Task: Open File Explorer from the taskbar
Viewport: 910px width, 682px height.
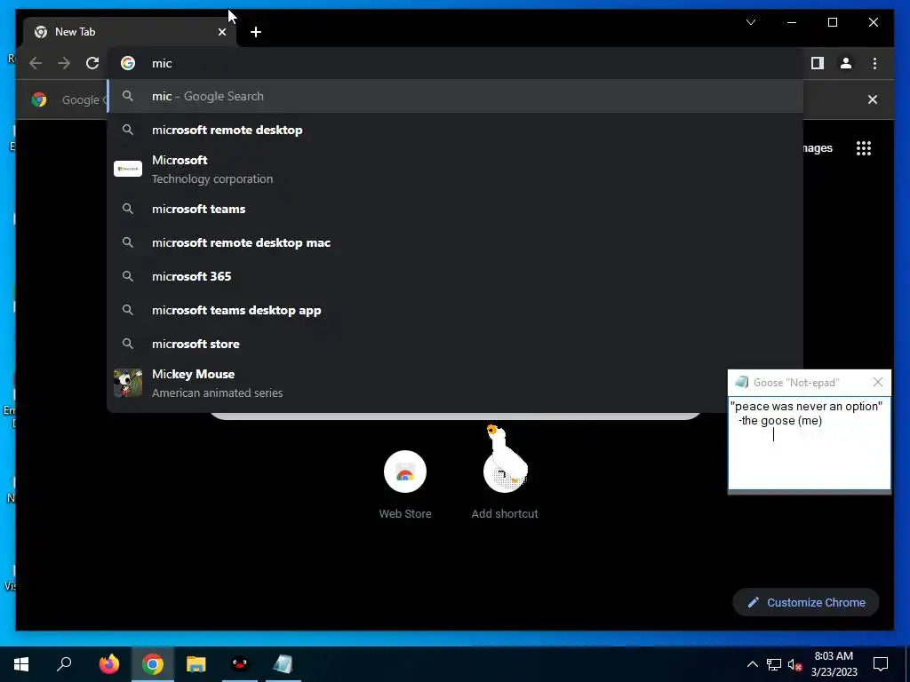Action: coord(196,664)
